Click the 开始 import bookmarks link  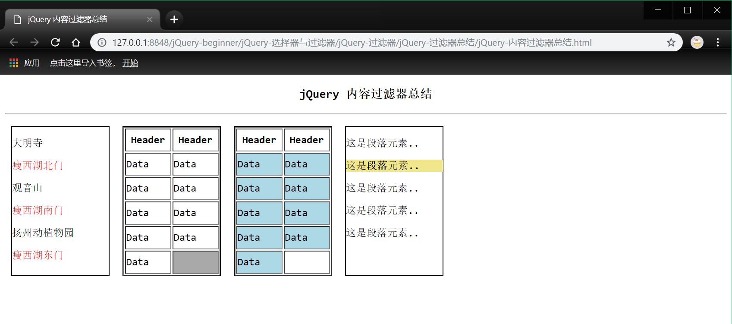coord(130,63)
